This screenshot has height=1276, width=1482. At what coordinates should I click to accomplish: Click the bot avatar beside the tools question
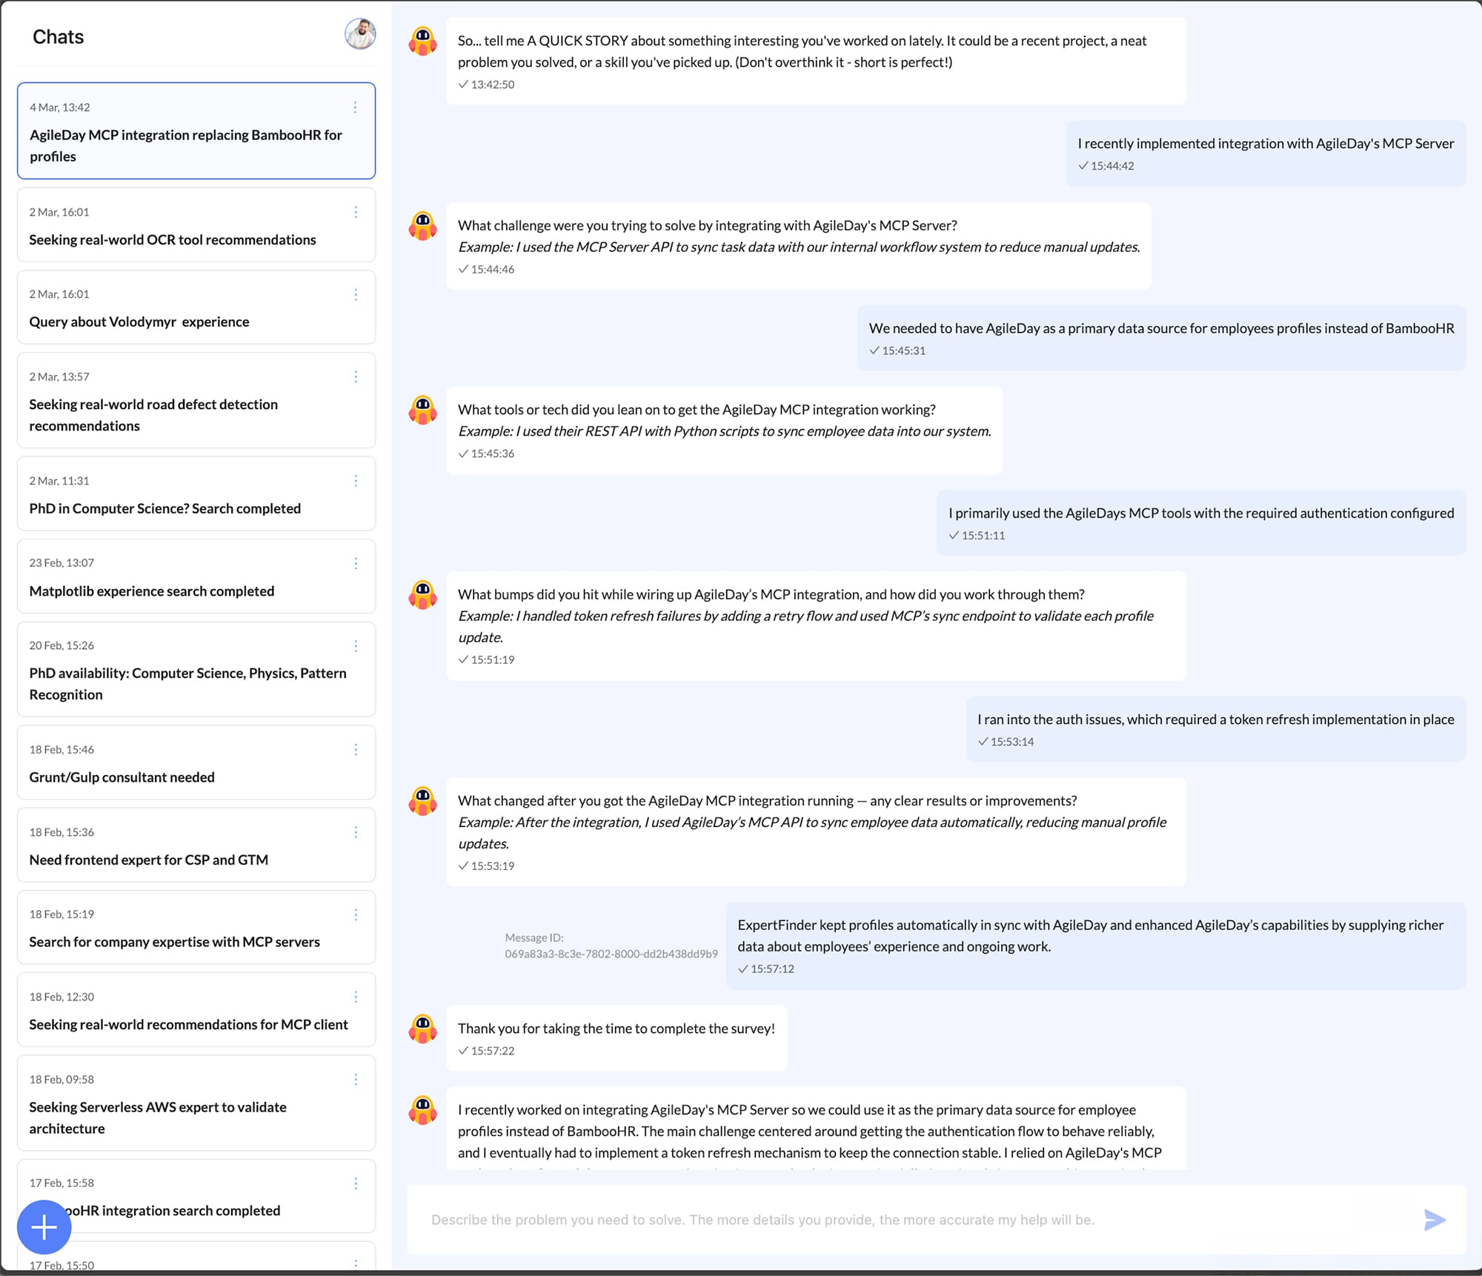[x=422, y=411]
